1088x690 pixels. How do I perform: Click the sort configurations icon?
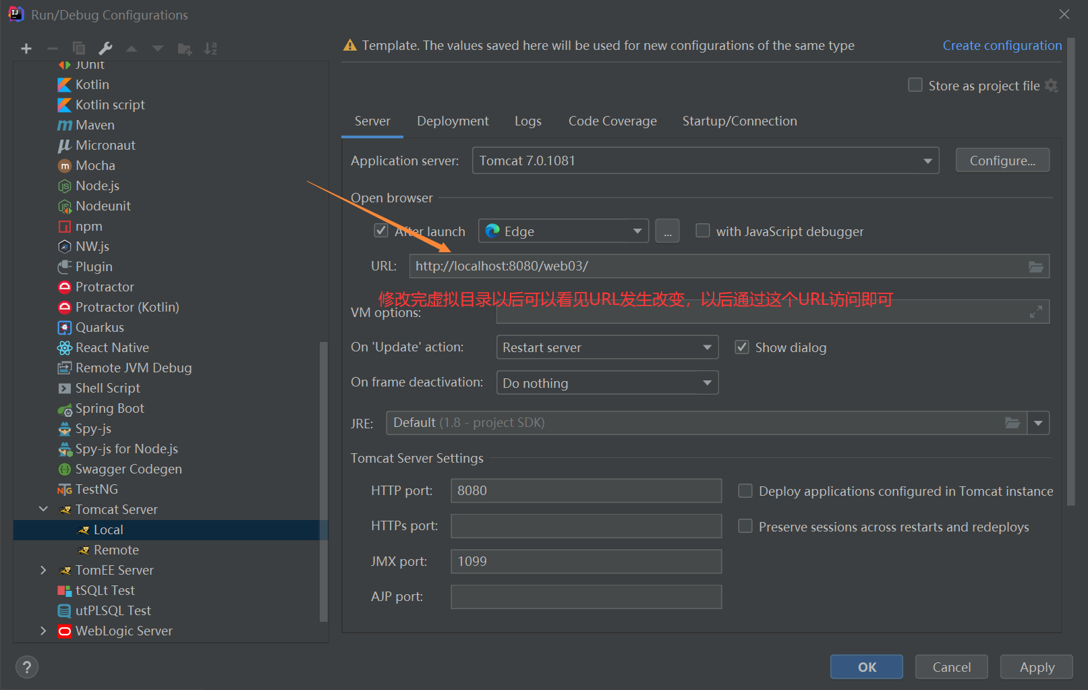(210, 49)
